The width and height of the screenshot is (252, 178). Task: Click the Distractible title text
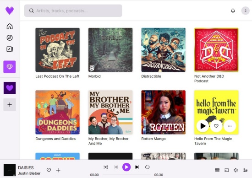[x=151, y=76]
